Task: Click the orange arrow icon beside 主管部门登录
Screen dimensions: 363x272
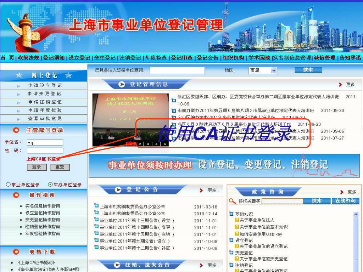Action: point(16,130)
